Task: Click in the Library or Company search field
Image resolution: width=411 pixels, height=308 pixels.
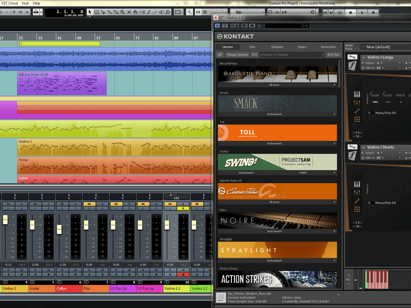Action: pyautogui.click(x=291, y=55)
